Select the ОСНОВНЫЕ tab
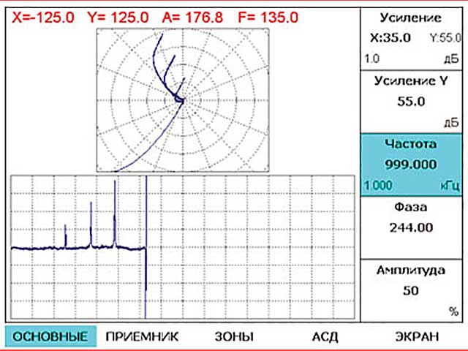The height and width of the screenshot is (351, 468). click(x=50, y=336)
